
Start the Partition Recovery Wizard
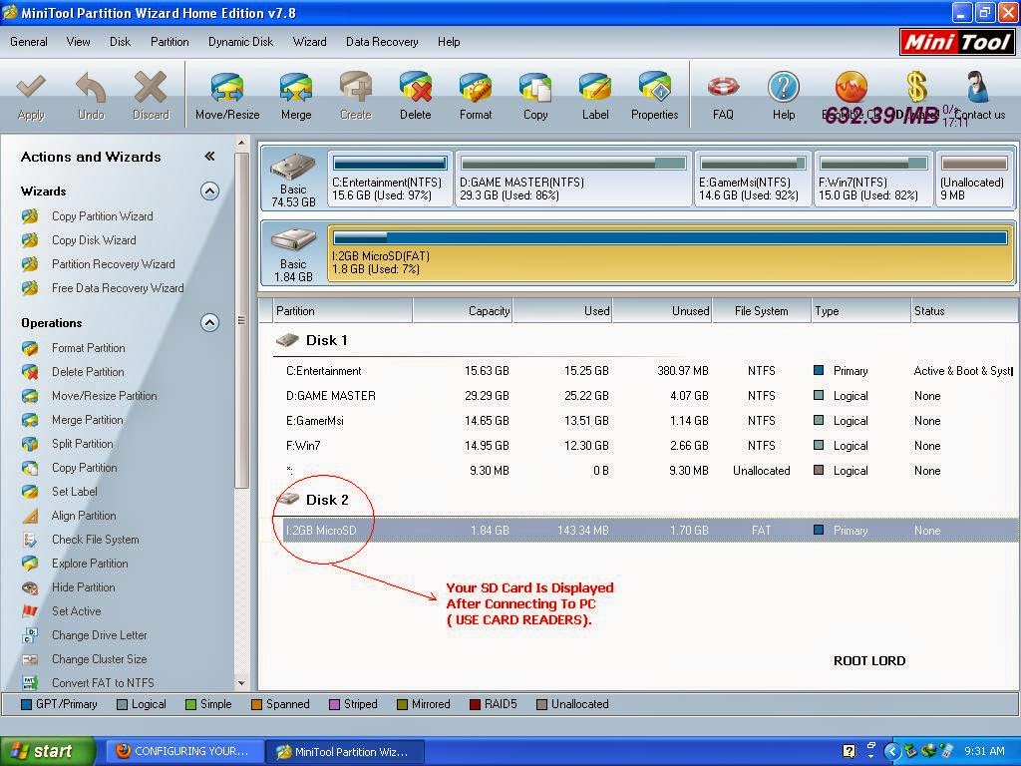point(114,264)
